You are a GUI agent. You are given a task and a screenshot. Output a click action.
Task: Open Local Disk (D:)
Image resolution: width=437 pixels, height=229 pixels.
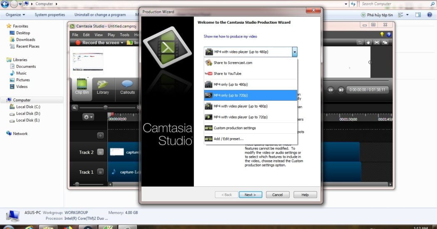click(28, 114)
